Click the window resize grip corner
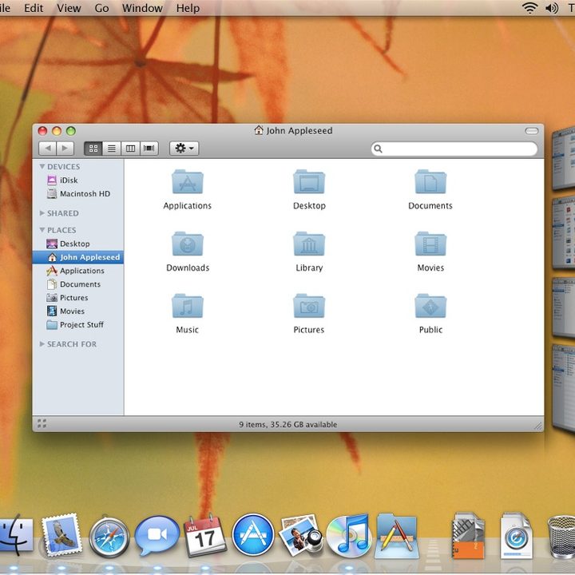 click(538, 426)
